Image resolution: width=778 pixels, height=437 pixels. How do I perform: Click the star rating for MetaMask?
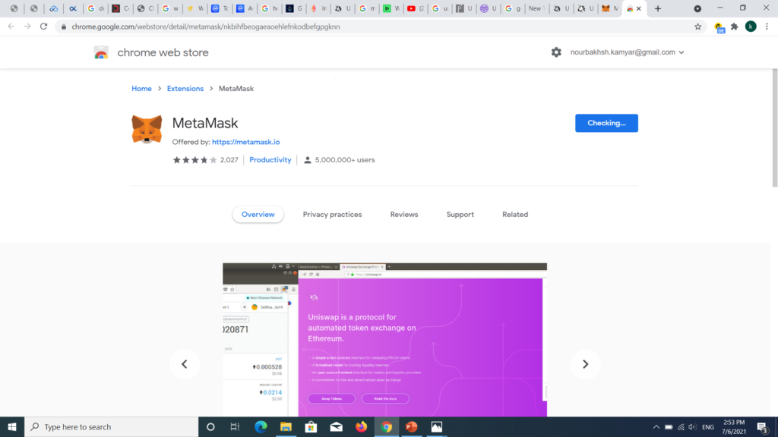point(195,160)
